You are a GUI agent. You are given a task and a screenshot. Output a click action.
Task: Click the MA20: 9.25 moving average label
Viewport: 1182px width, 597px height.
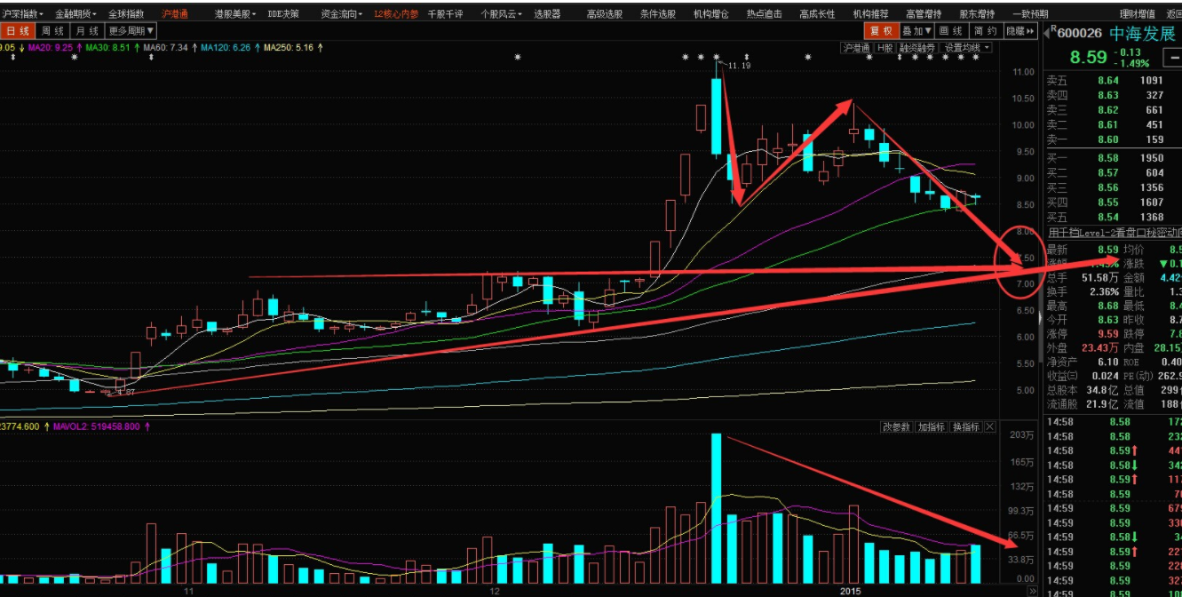click(52, 47)
